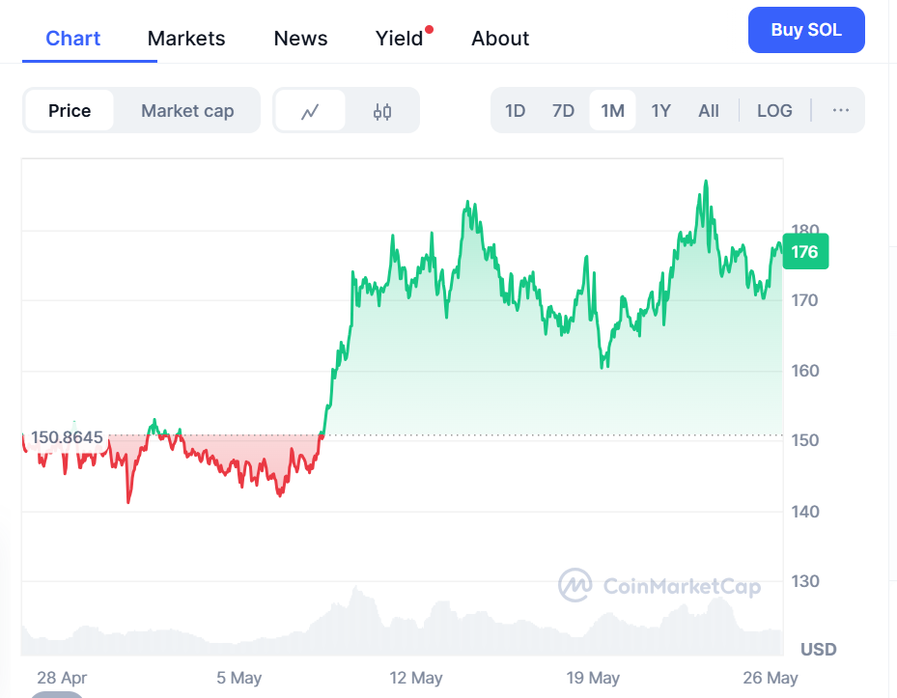Set chart range to 7D
Image resolution: width=897 pixels, height=698 pixels.
click(563, 110)
